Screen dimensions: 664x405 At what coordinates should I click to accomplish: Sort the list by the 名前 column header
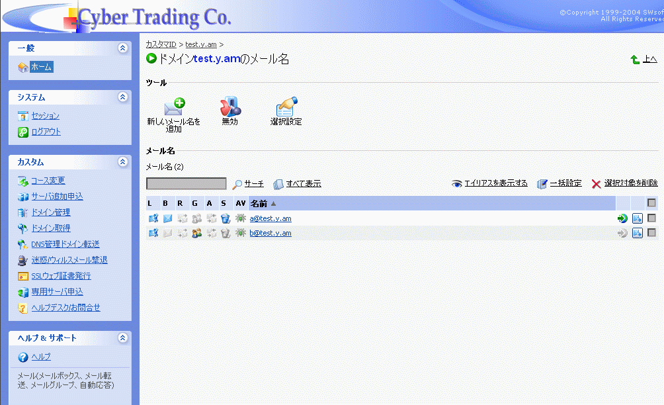(258, 203)
